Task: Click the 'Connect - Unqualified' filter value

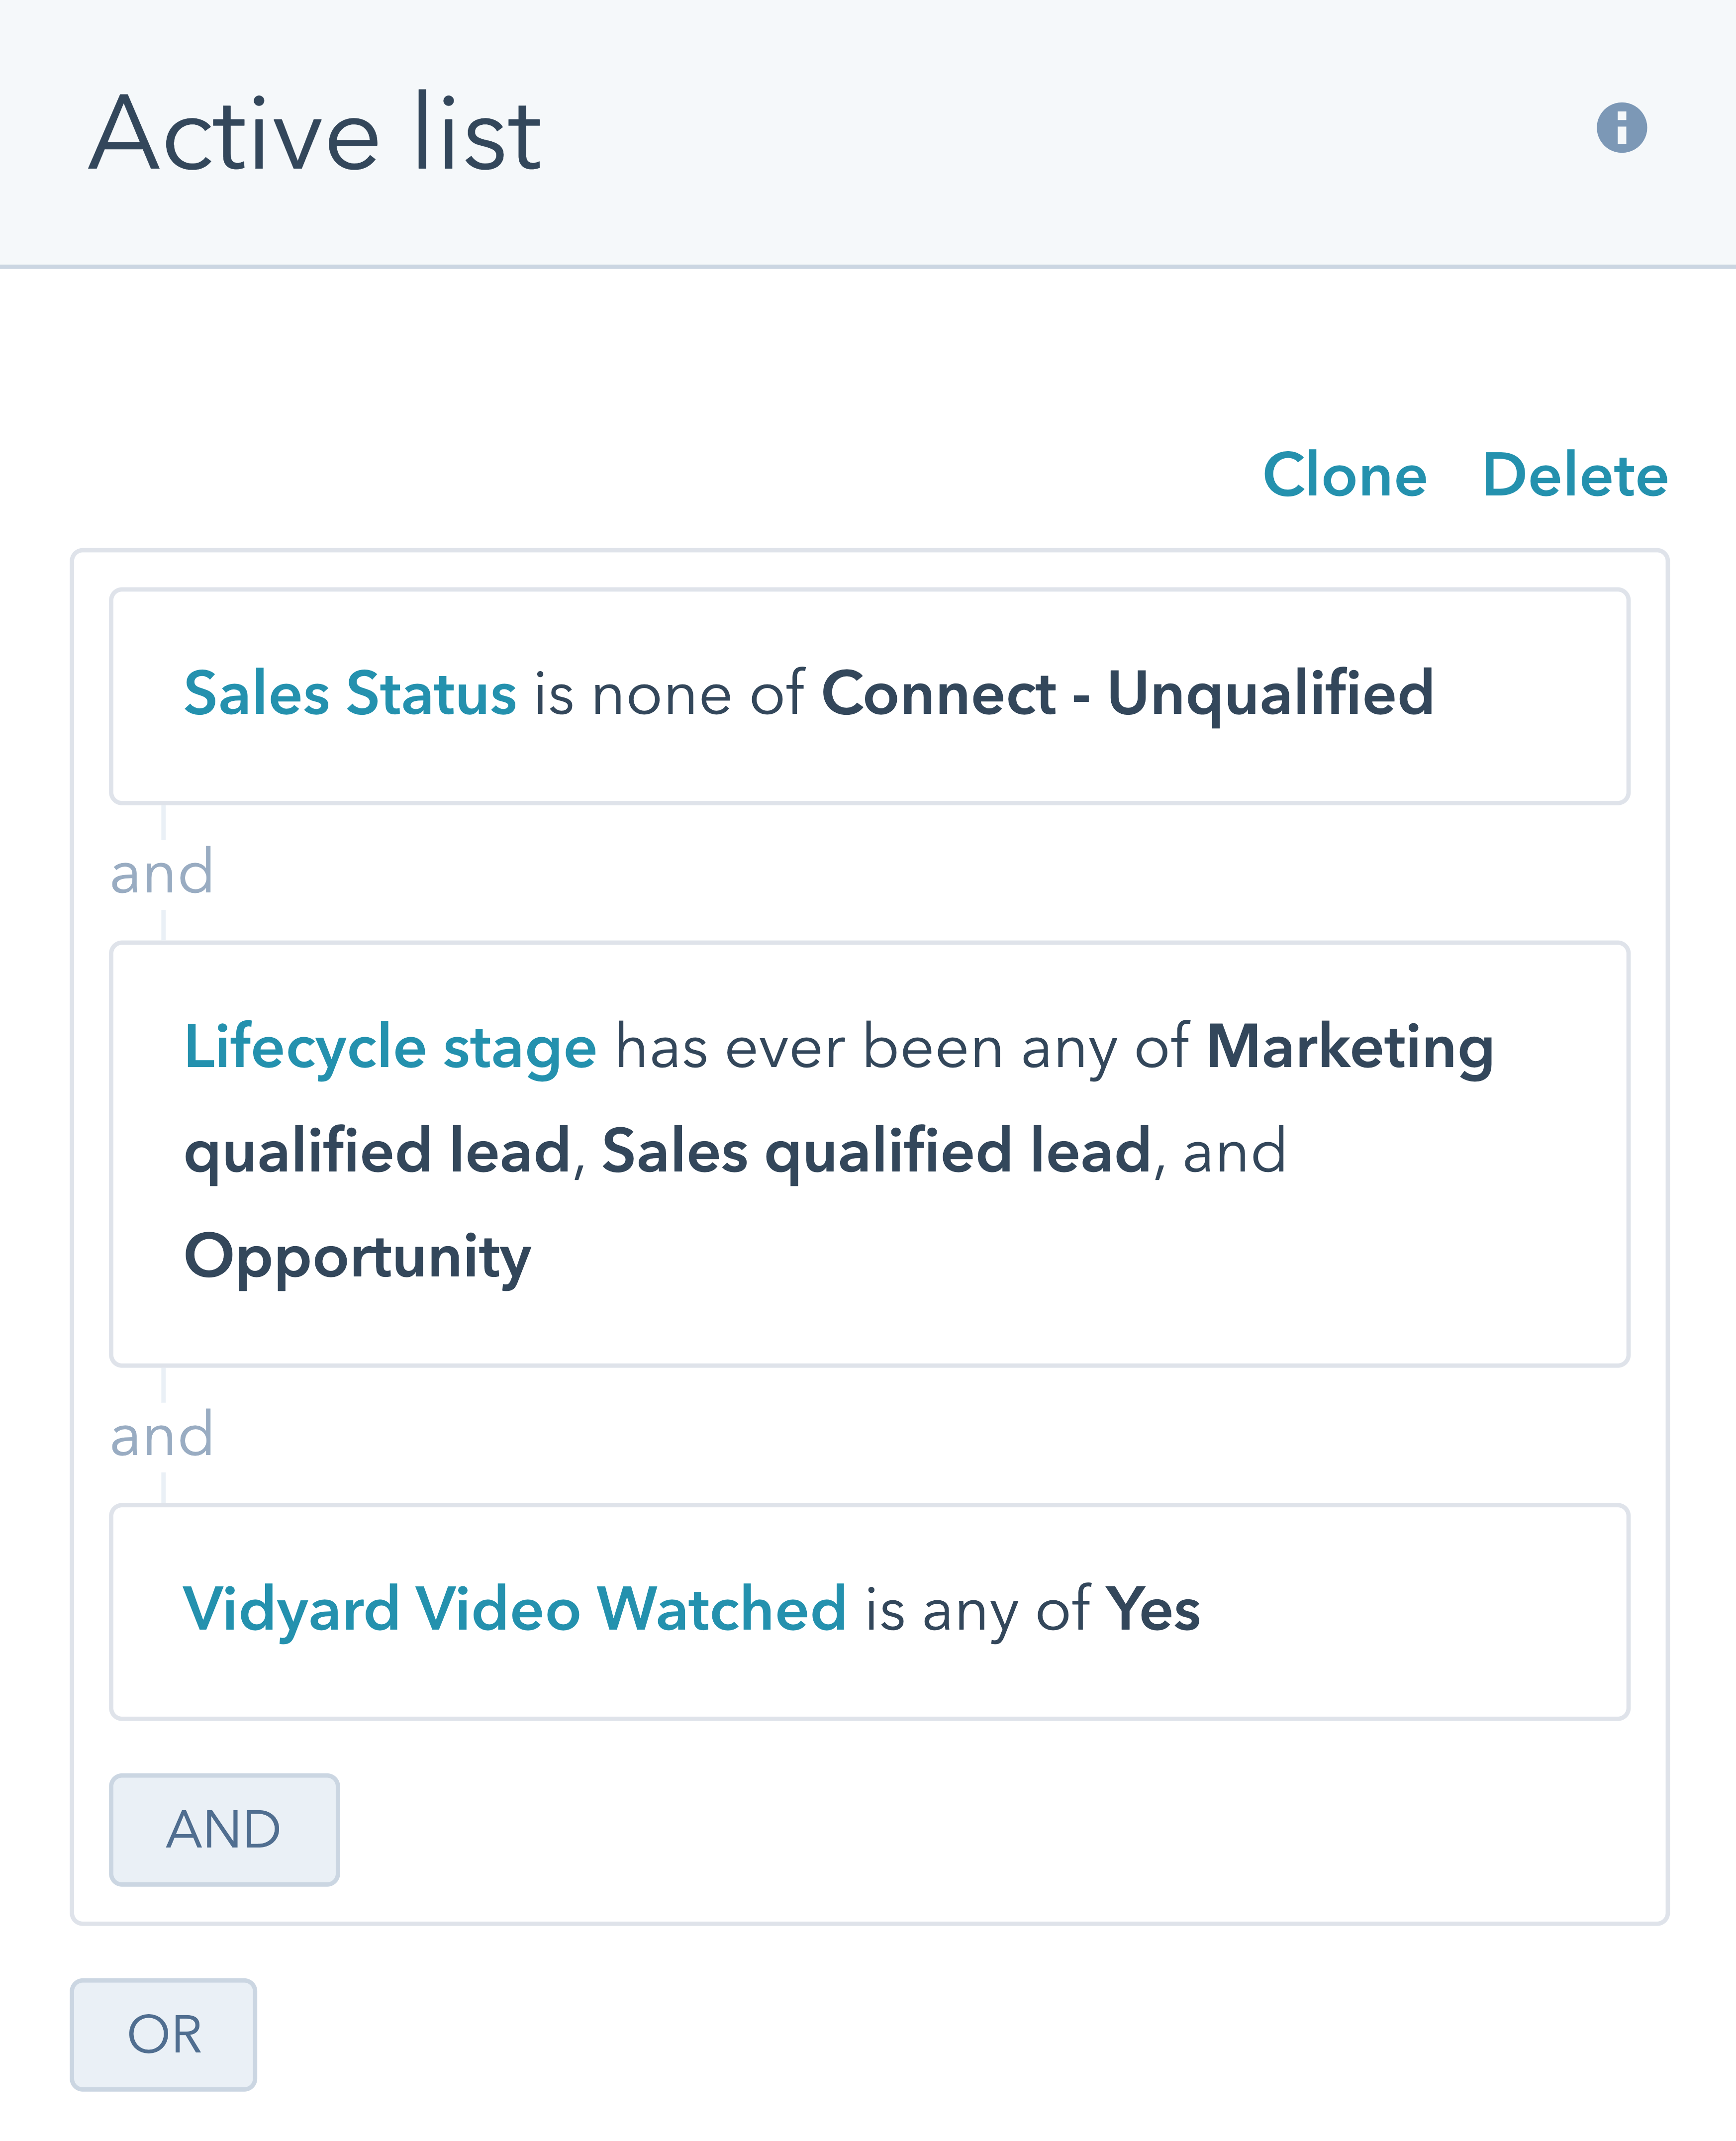Action: click(x=1127, y=693)
